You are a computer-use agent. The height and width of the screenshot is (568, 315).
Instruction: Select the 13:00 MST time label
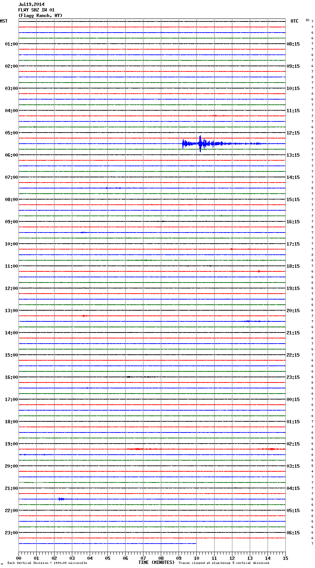[11, 311]
